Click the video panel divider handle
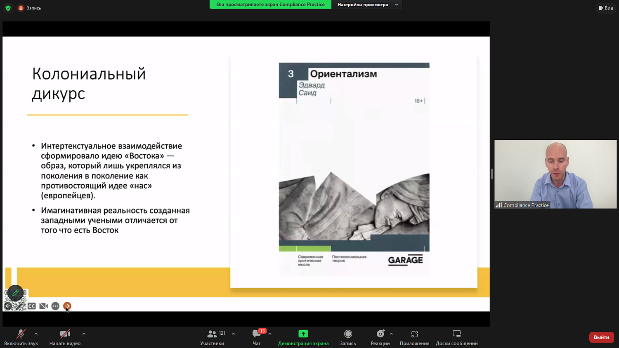 pyautogui.click(x=492, y=174)
